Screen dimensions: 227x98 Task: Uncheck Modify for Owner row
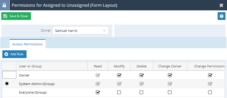[119, 75]
